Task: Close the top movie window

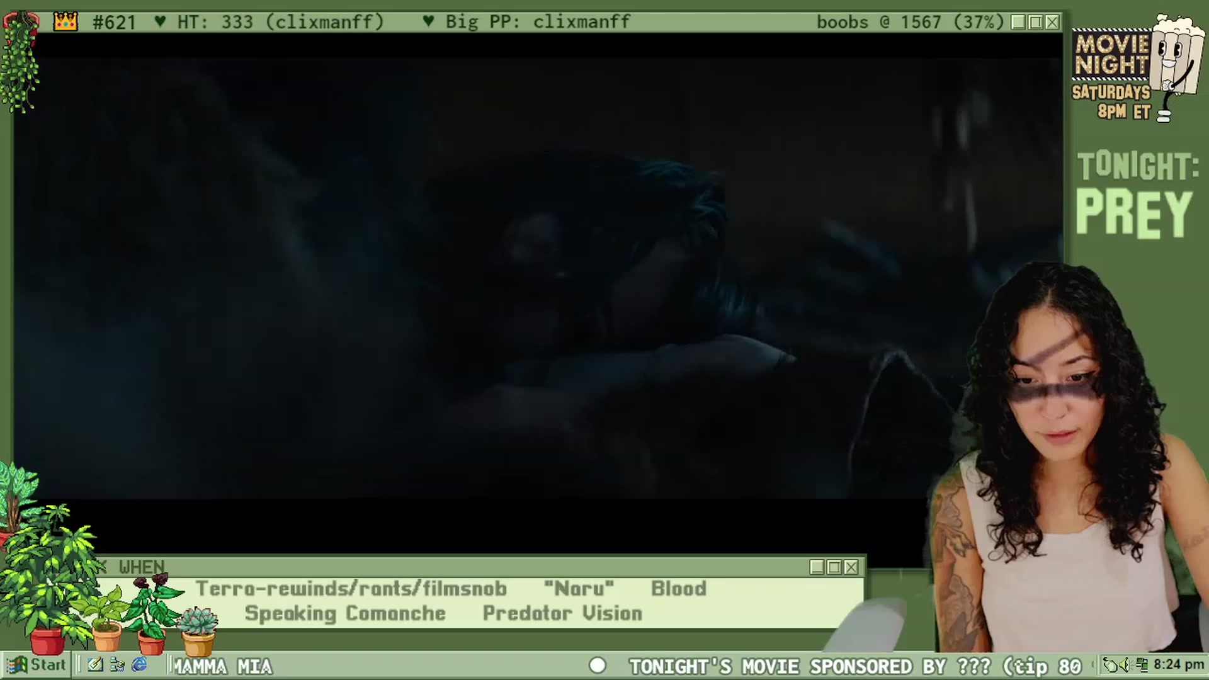Action: (x=1052, y=23)
